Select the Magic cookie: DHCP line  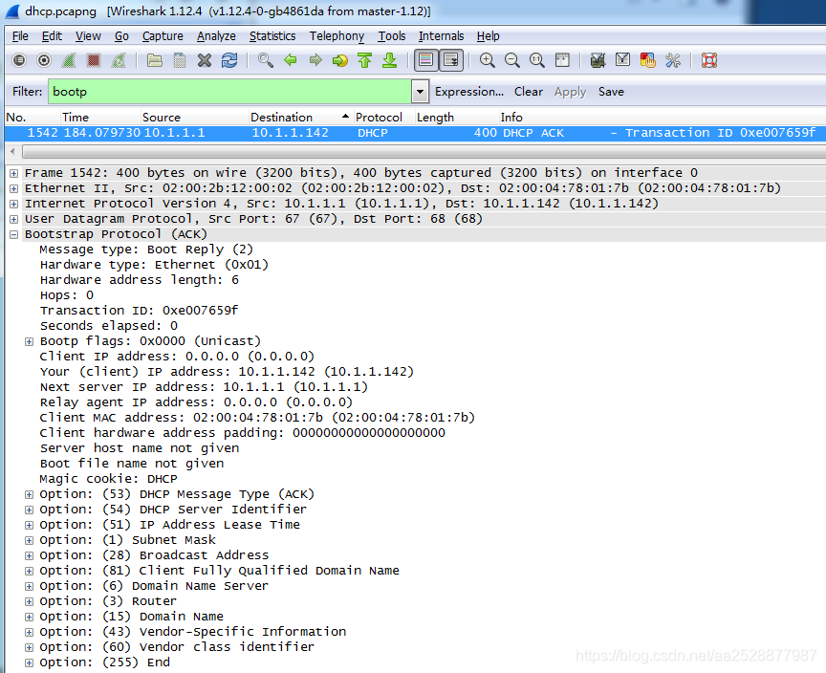coord(109,479)
